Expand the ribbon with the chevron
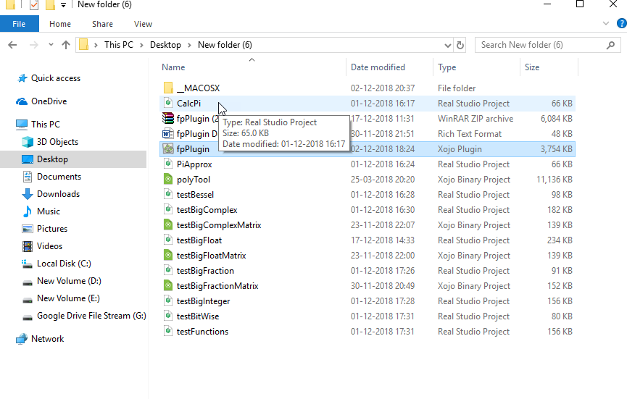Screen dimensions: 627x399 (606, 24)
